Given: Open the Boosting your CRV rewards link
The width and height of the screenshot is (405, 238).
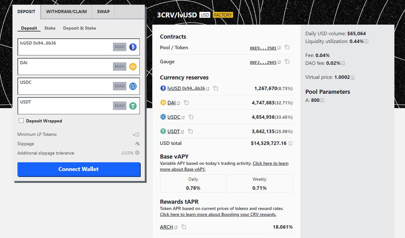Looking at the screenshot, I should [218, 214].
